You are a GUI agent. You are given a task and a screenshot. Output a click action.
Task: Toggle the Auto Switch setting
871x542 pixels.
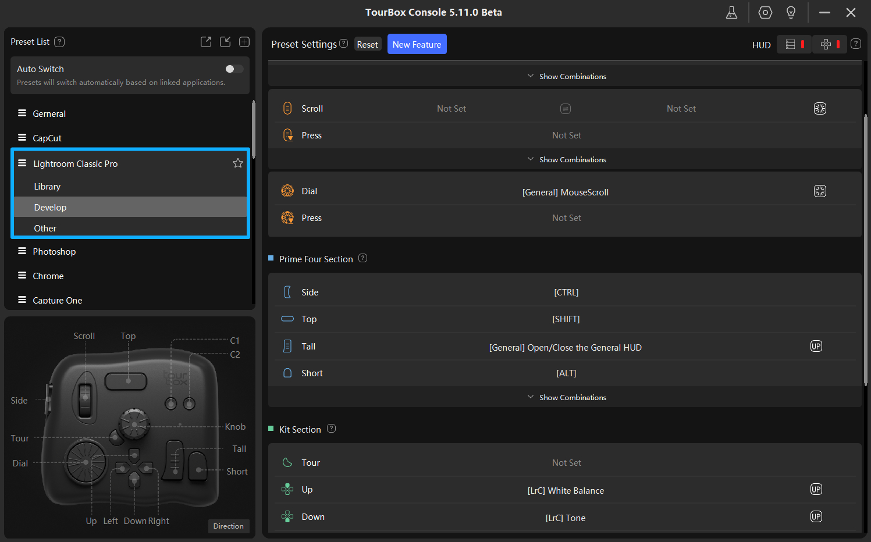pos(234,69)
